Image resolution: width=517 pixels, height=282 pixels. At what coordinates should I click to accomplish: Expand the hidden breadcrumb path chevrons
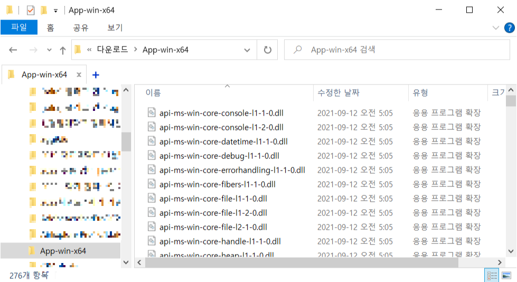(x=89, y=50)
